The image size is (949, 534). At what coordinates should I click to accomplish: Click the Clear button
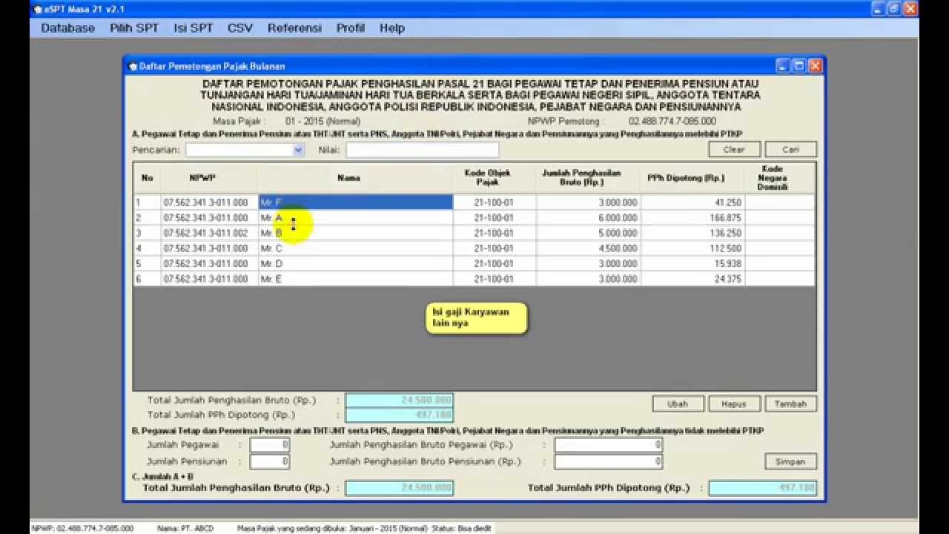tap(734, 149)
